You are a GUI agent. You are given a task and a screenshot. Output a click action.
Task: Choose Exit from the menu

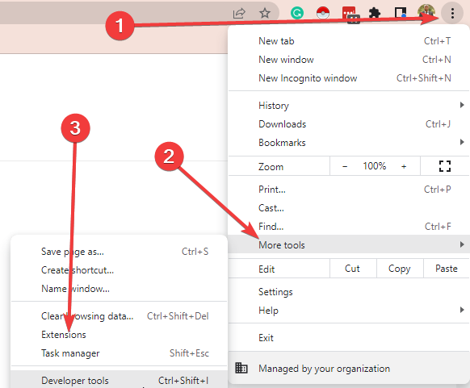click(x=349, y=338)
